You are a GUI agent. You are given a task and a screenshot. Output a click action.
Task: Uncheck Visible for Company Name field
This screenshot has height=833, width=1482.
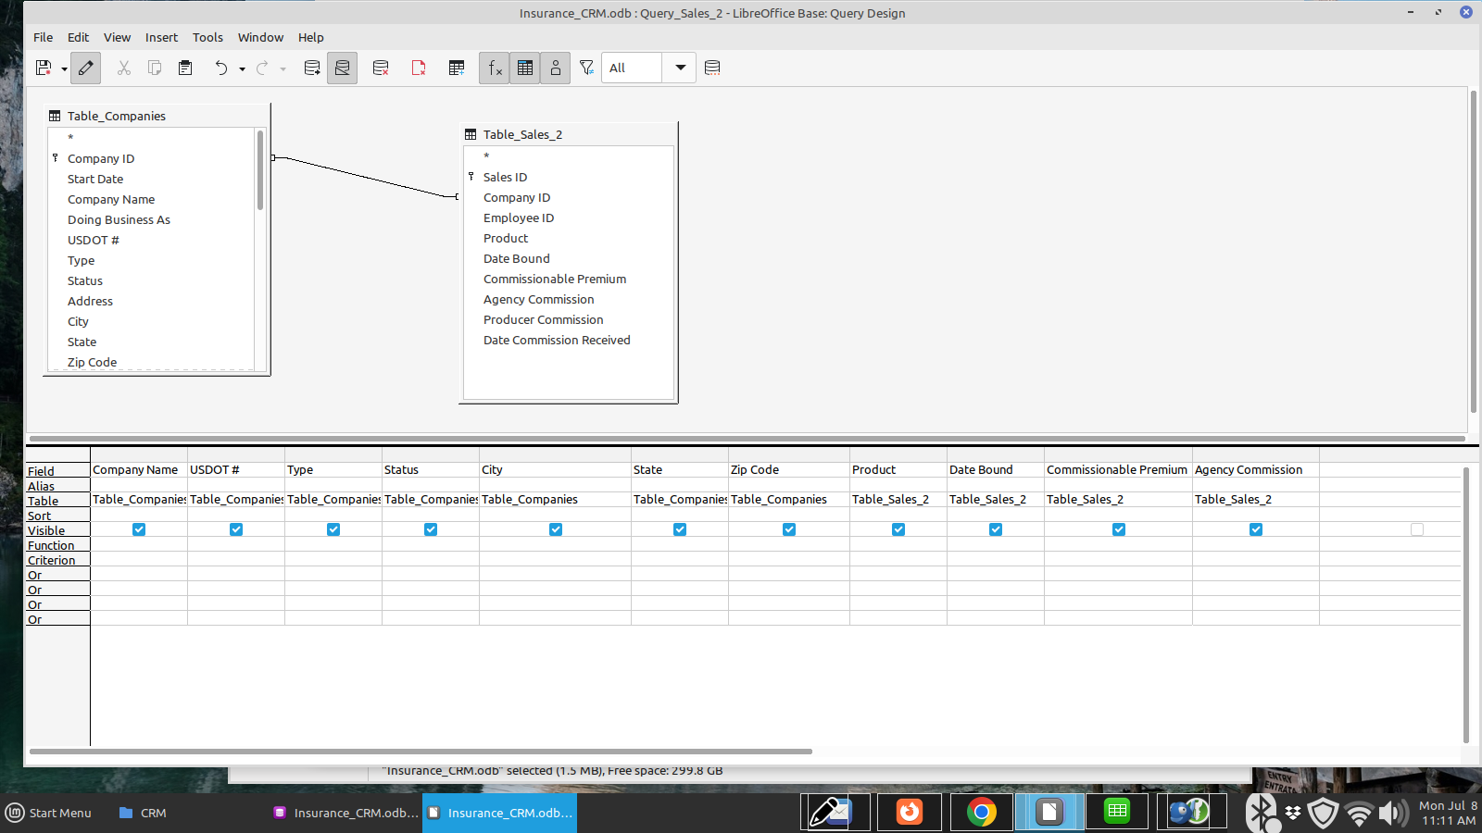click(138, 529)
